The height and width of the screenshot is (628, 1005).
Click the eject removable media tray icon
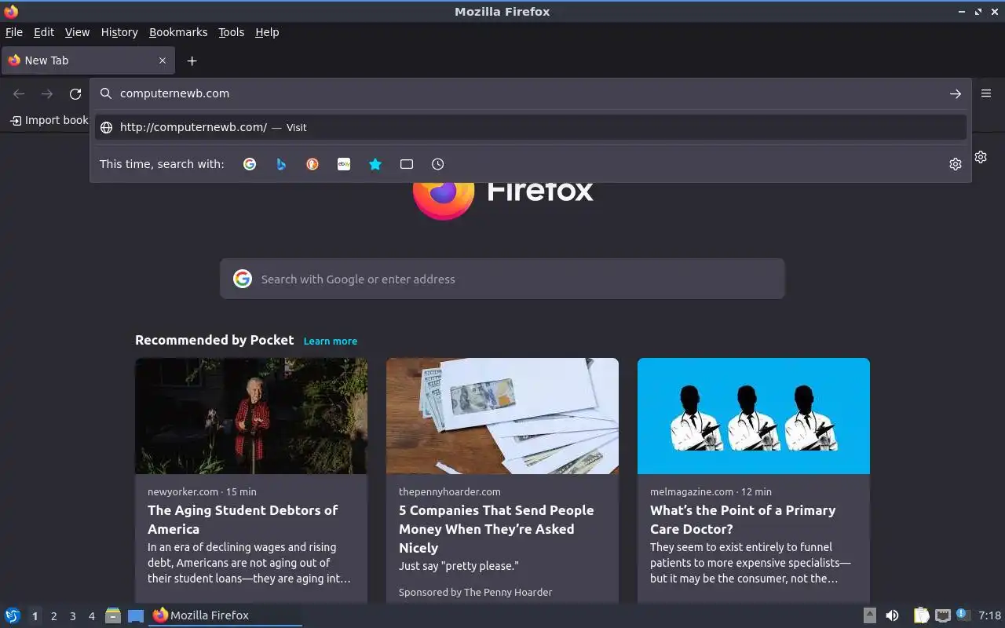click(869, 615)
